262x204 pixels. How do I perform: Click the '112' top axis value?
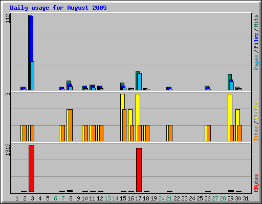tap(8, 18)
